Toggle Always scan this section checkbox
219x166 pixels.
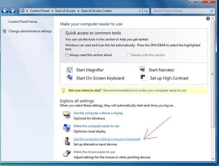pyautogui.click(x=129, y=55)
